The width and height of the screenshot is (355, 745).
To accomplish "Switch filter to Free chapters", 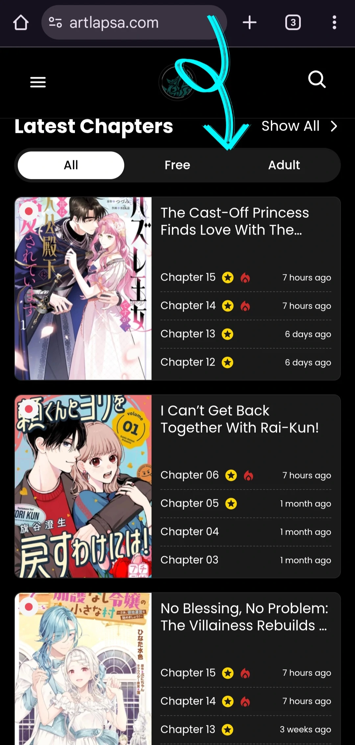I will coord(177,165).
